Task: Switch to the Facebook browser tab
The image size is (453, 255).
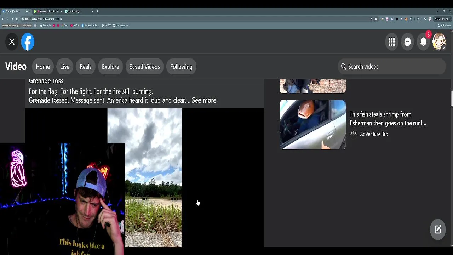Action: (x=16, y=11)
